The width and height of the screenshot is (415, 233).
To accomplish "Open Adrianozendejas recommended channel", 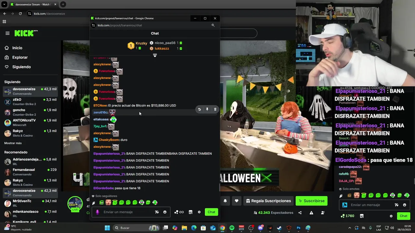I will [30, 161].
